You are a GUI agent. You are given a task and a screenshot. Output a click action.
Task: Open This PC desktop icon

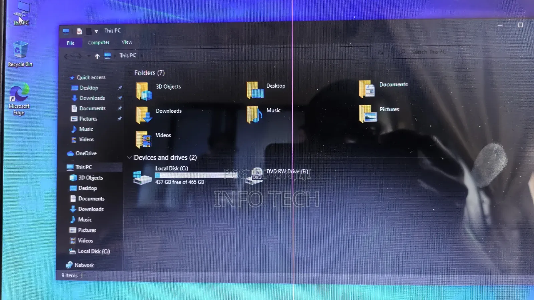21,13
